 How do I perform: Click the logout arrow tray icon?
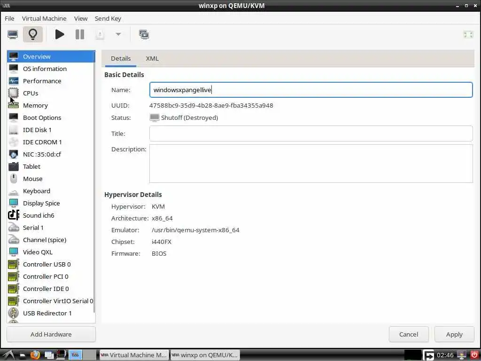point(428,355)
